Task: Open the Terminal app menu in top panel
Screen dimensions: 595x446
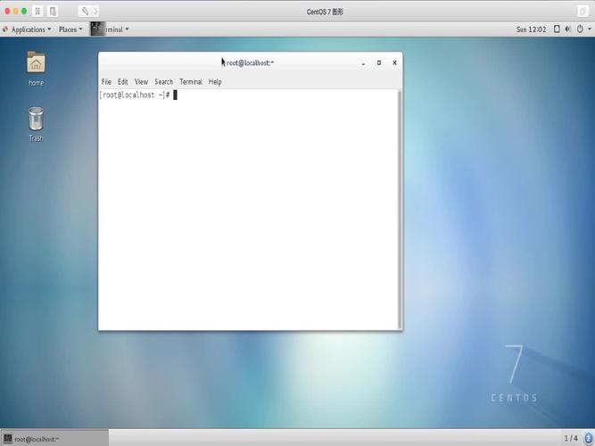Action: click(110, 29)
